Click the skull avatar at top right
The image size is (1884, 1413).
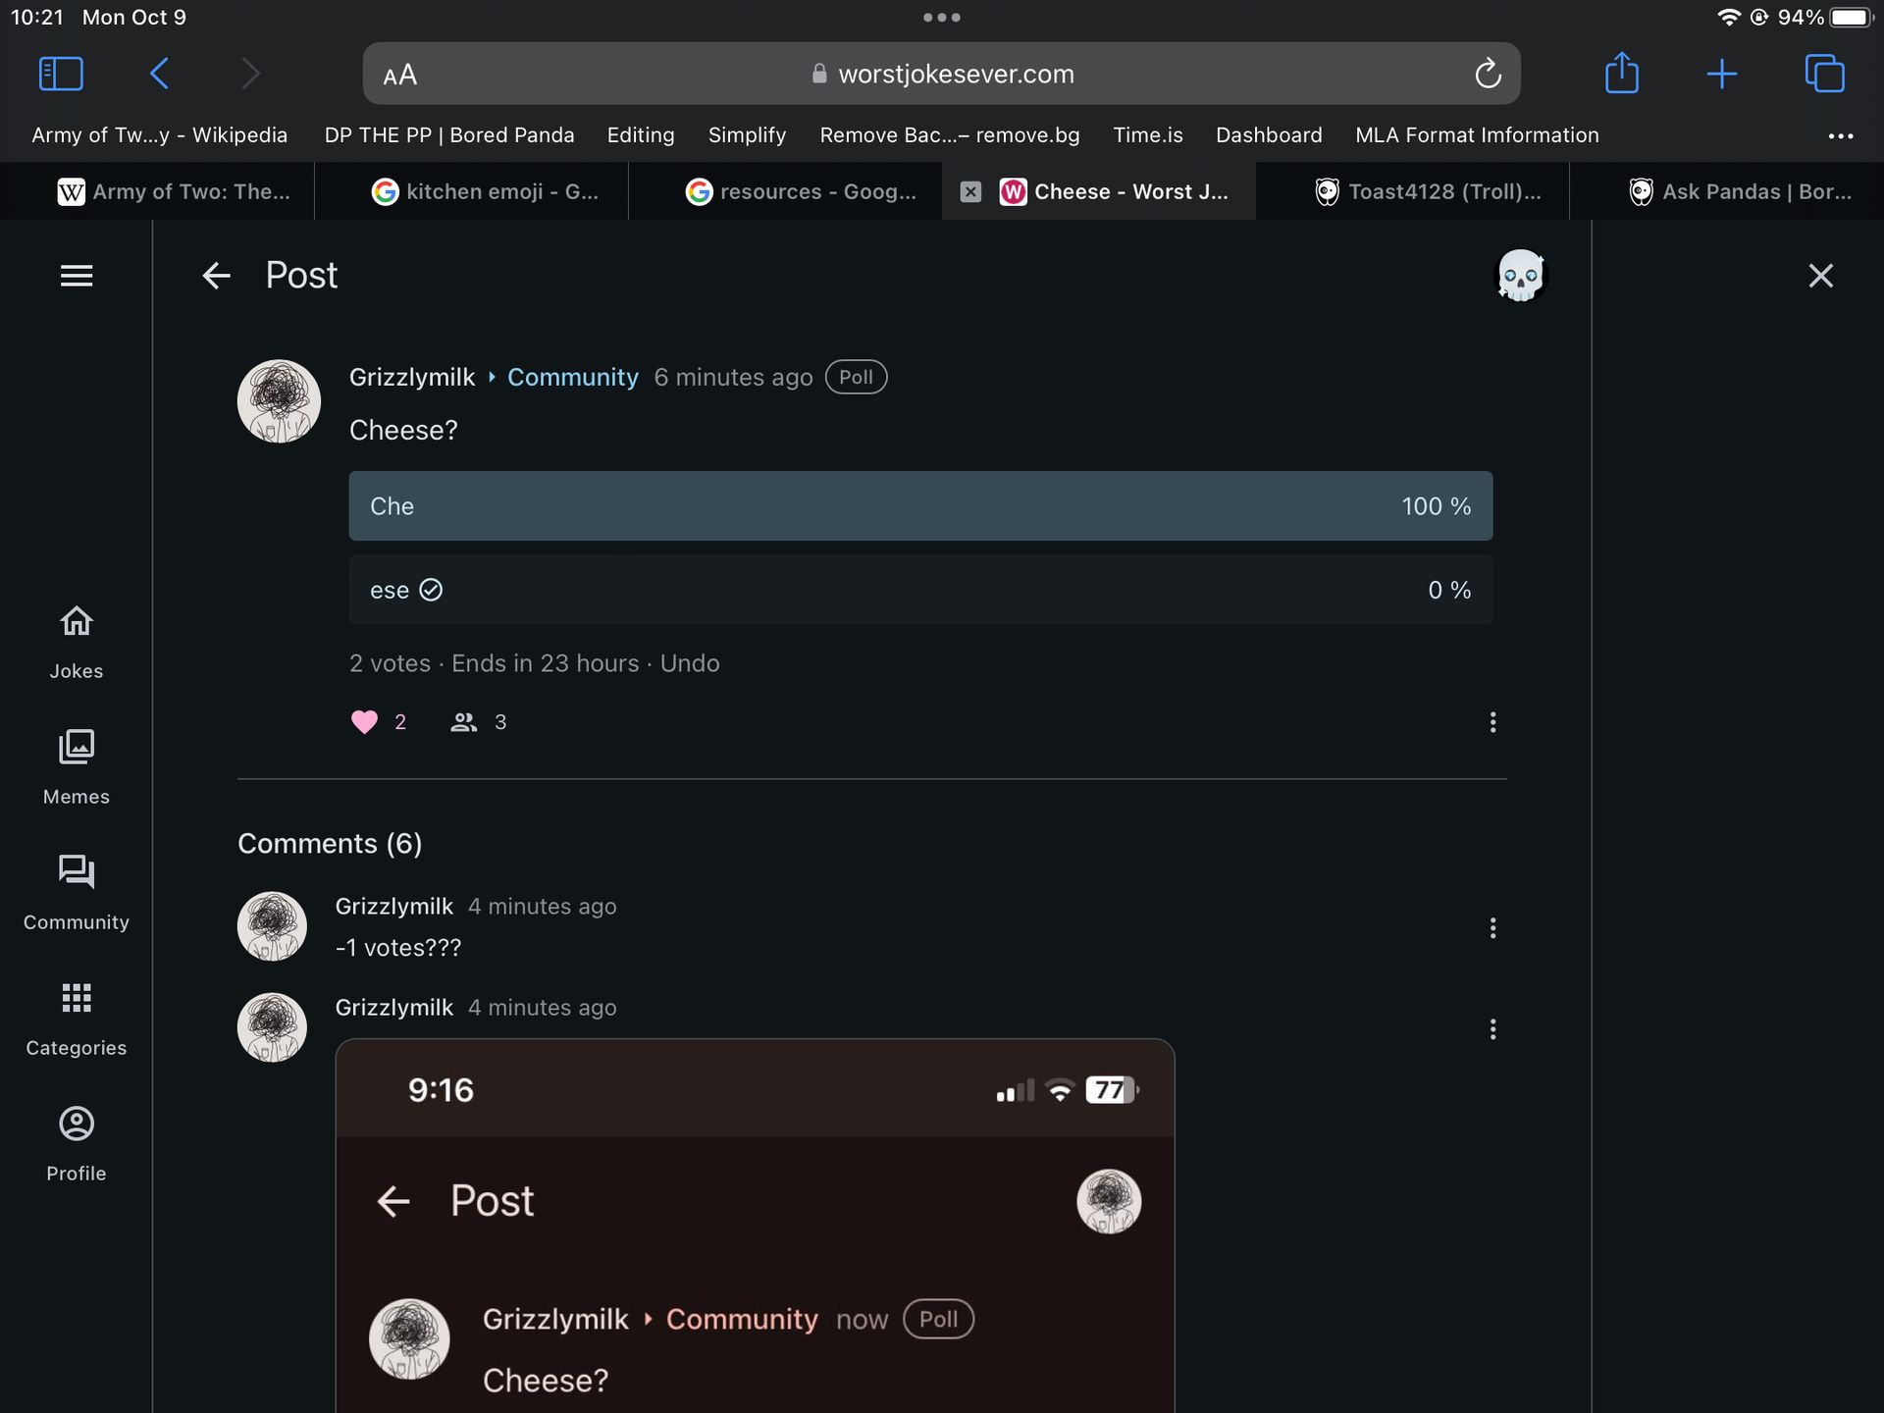tap(1520, 276)
